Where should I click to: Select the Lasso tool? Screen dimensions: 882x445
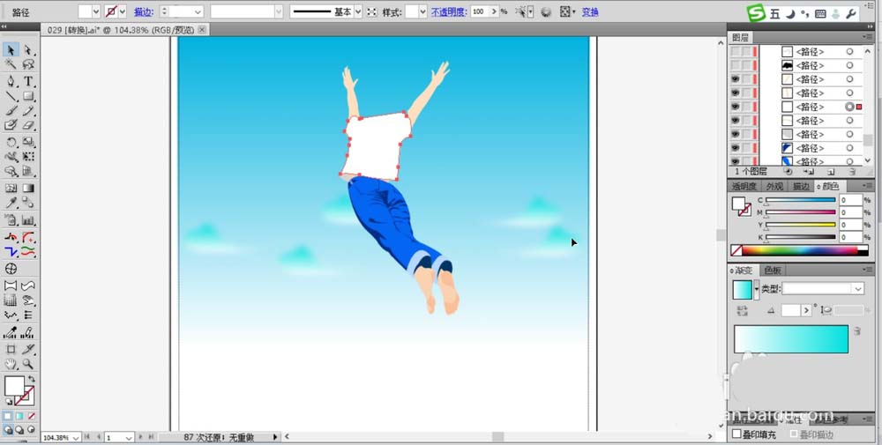click(x=28, y=64)
